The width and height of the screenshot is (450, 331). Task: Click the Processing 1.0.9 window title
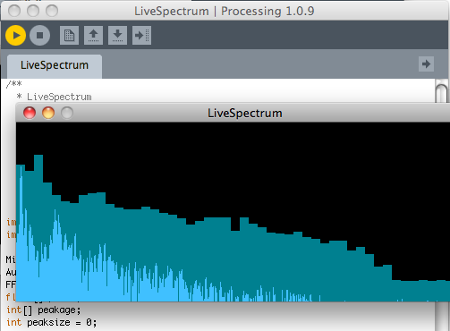point(225,11)
